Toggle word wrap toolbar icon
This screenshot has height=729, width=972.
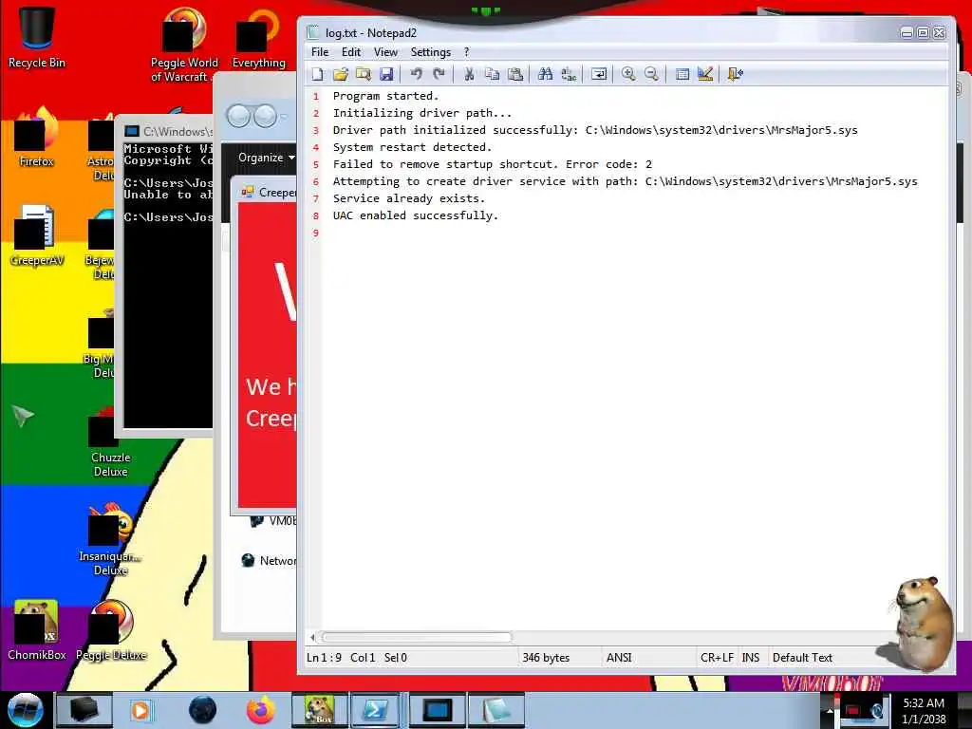pyautogui.click(x=599, y=74)
